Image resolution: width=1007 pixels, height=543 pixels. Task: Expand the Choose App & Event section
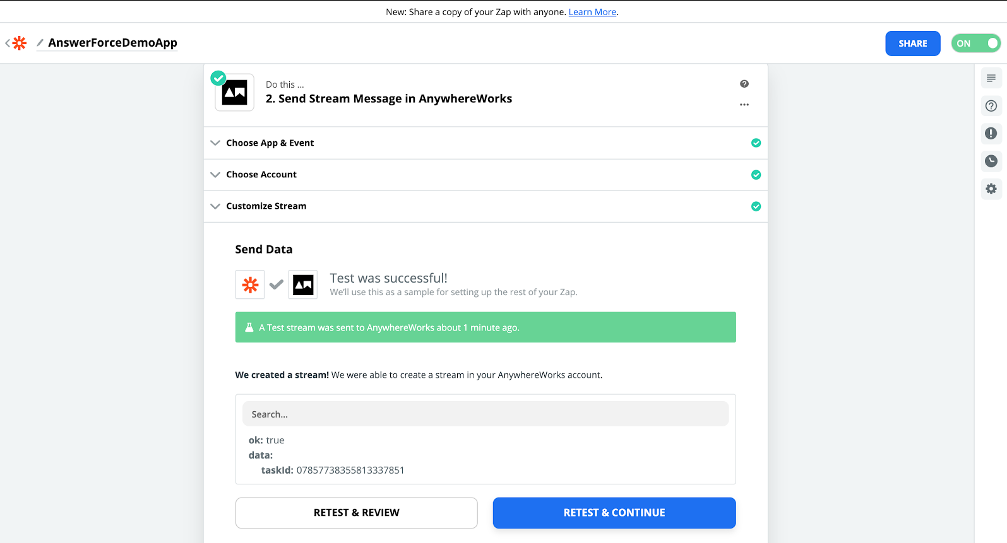pyautogui.click(x=485, y=143)
